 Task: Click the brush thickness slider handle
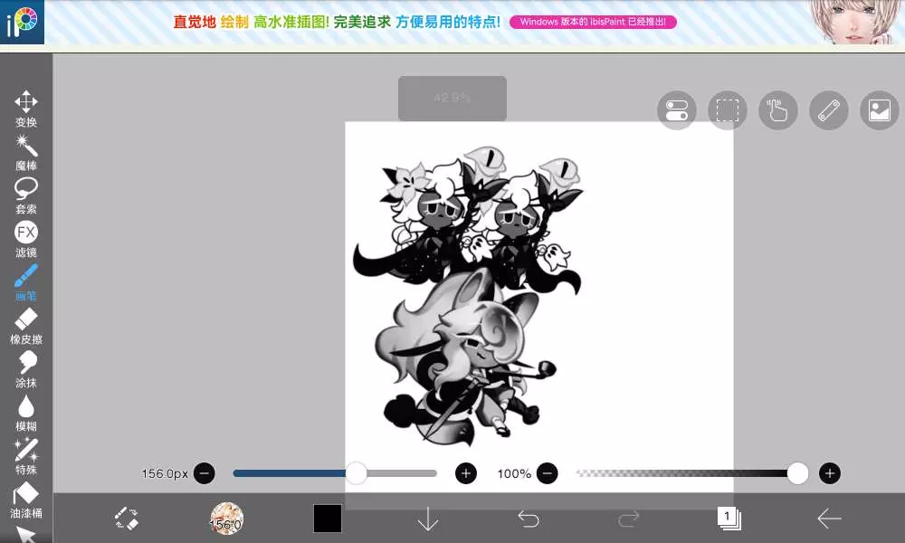tap(356, 473)
